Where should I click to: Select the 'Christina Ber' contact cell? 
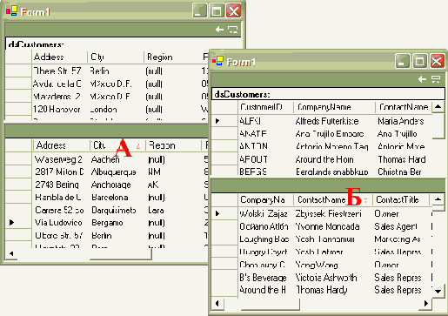[404, 171]
